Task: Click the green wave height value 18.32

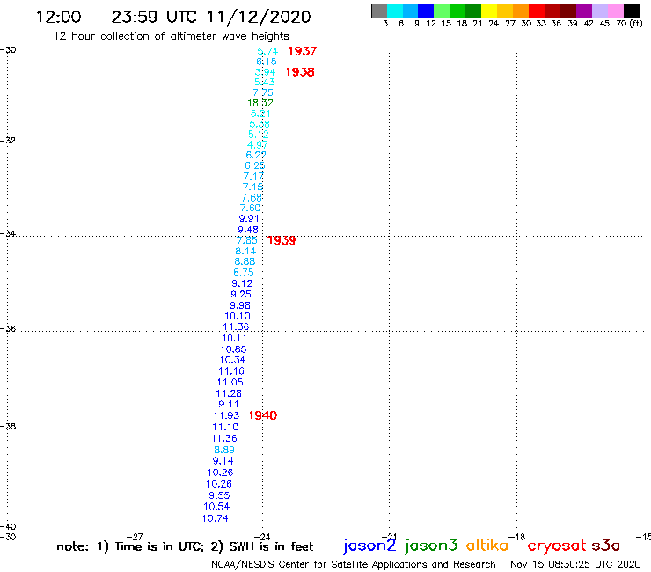Action: [260, 103]
